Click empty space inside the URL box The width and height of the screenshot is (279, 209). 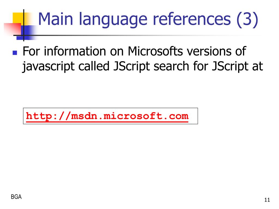point(193,116)
